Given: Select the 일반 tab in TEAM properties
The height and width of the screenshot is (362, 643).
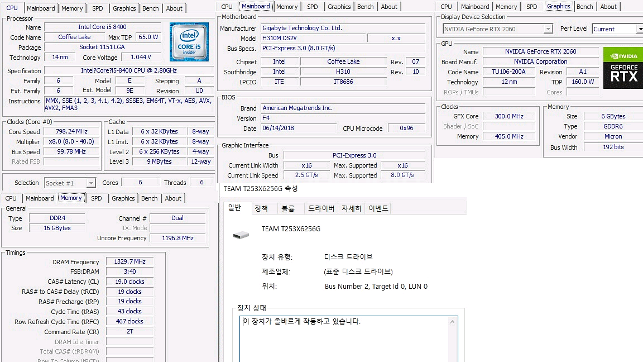Looking at the screenshot, I should (234, 208).
